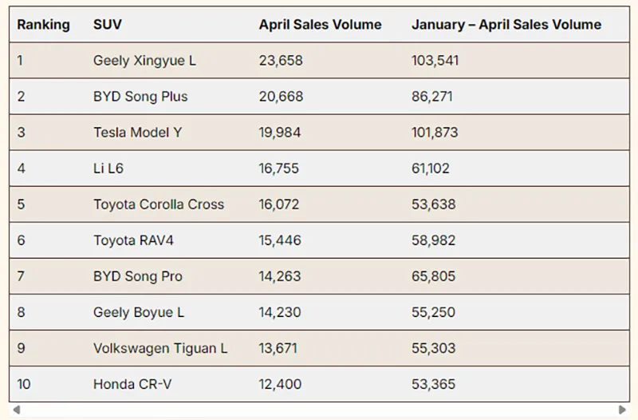Click the horizontal scrollbar track under the table
Viewport: 638px width, 420px height.
pyautogui.click(x=319, y=410)
